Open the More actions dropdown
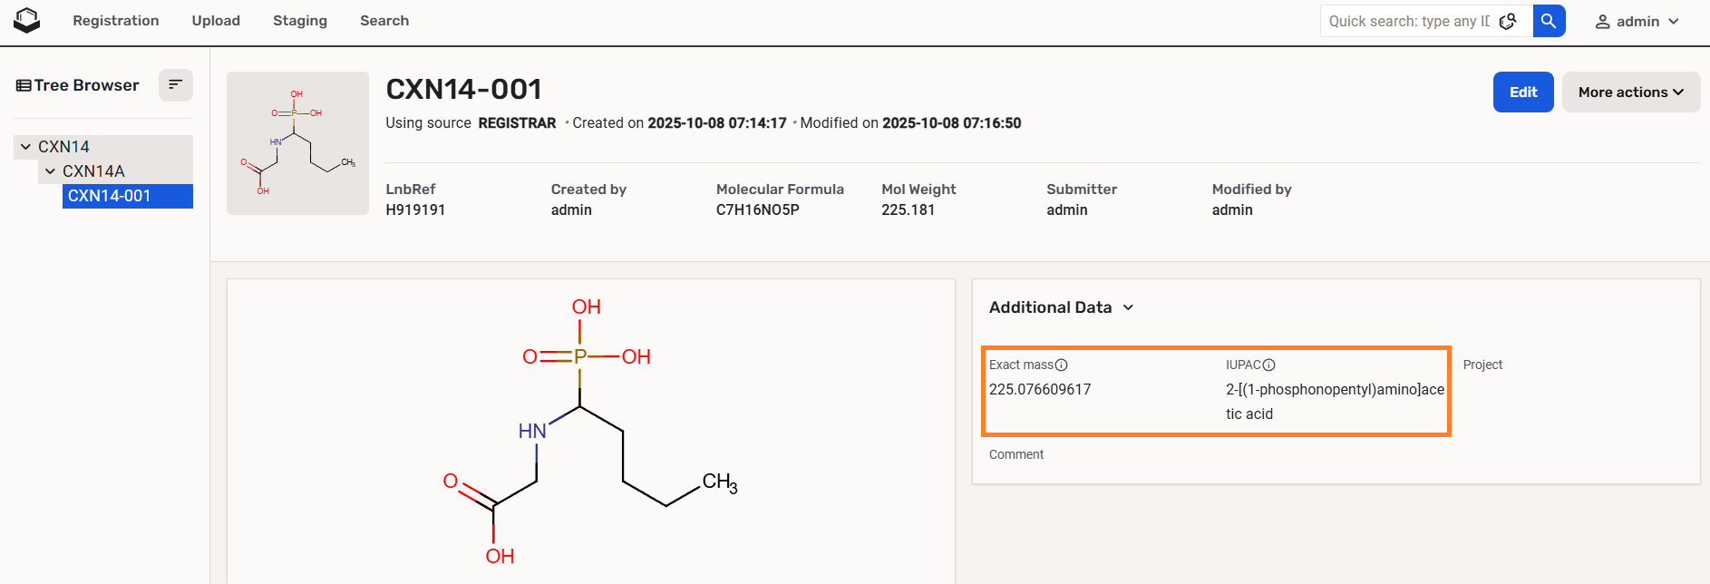Image resolution: width=1710 pixels, height=584 pixels. coord(1630,92)
